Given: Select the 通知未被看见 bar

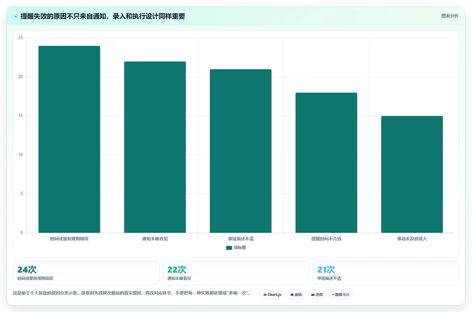Looking at the screenshot, I should (x=155, y=147).
